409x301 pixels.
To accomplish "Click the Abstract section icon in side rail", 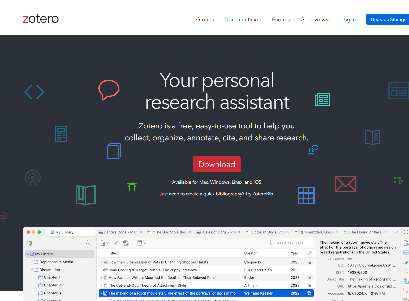I will pyautogui.click(x=406, y=253).
